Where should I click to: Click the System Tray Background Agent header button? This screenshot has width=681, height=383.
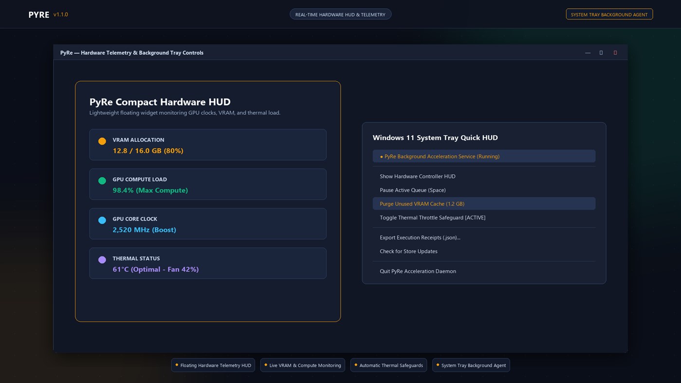click(609, 15)
